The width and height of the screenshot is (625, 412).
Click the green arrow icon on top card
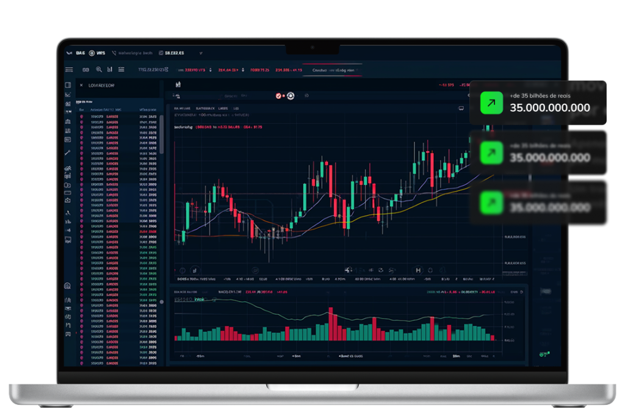tap(491, 103)
